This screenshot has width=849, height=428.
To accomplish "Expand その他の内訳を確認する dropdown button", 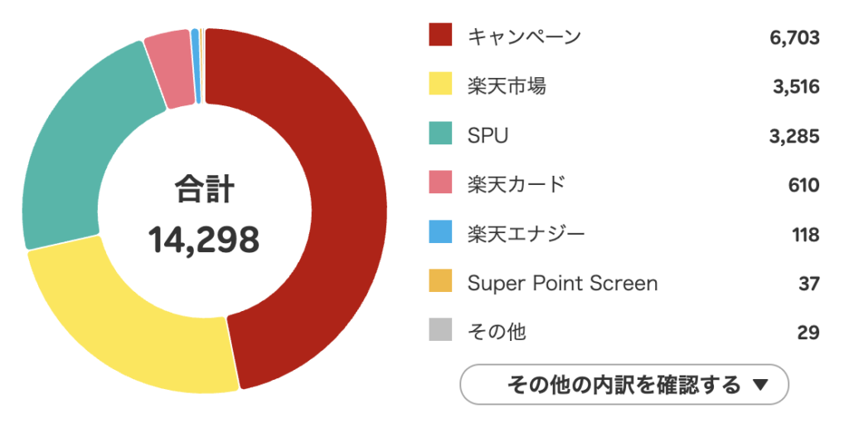I will coord(623,385).
